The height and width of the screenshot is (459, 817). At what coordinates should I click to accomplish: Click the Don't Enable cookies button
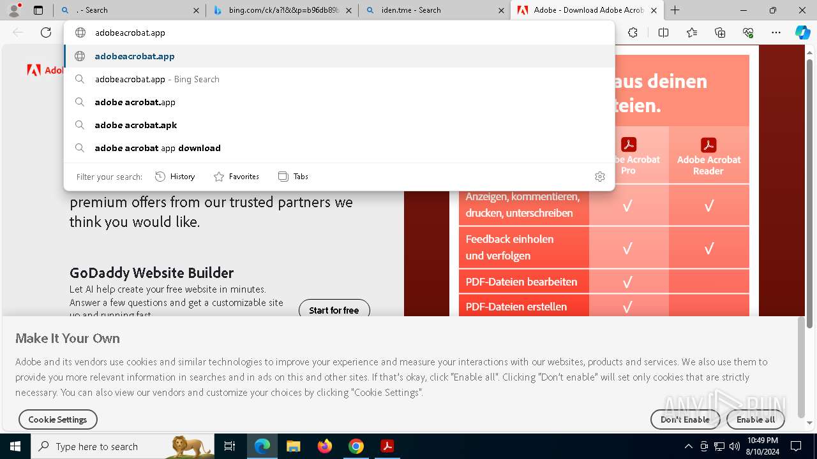(685, 419)
